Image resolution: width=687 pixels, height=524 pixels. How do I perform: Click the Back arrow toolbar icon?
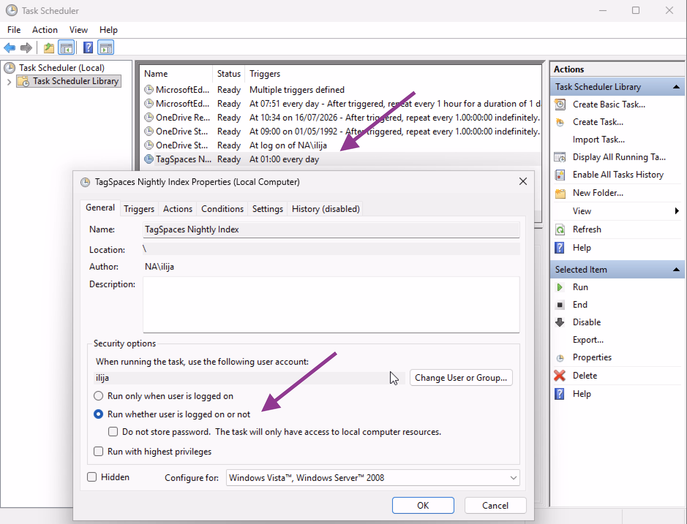(10, 48)
